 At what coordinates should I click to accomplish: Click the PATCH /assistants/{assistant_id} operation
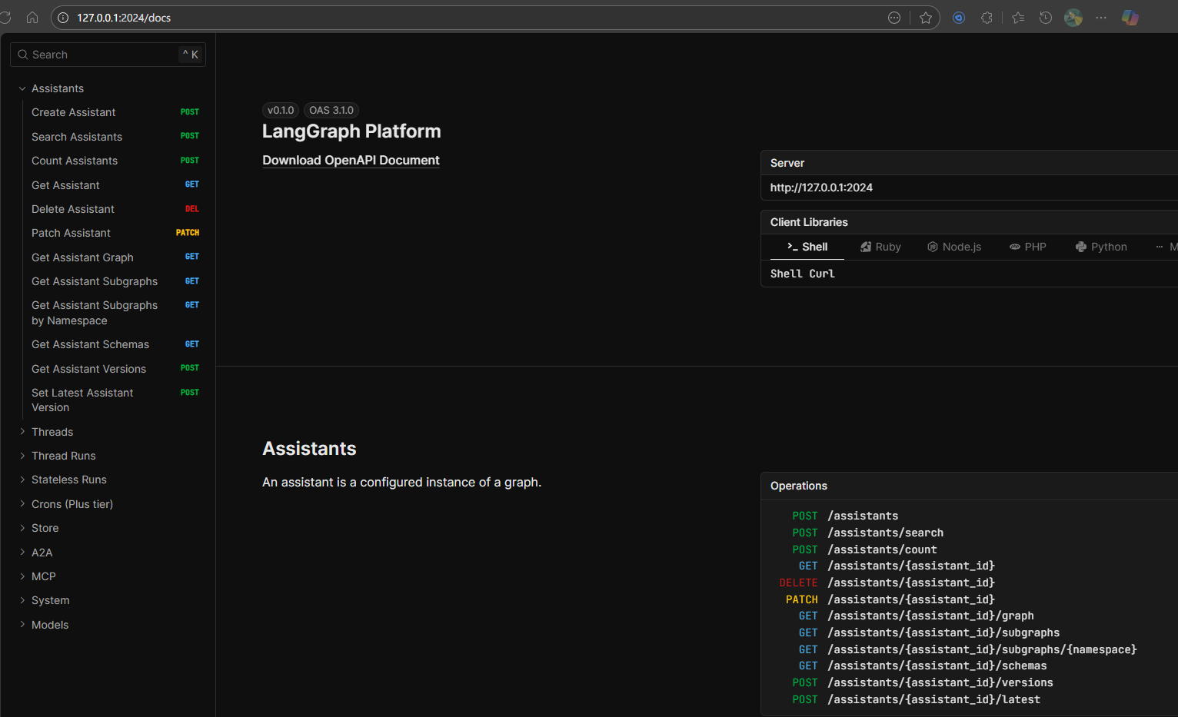coord(890,599)
